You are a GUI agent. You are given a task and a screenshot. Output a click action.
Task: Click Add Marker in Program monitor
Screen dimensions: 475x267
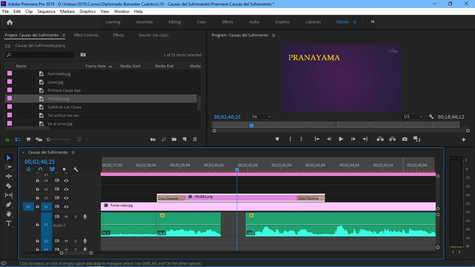277,139
